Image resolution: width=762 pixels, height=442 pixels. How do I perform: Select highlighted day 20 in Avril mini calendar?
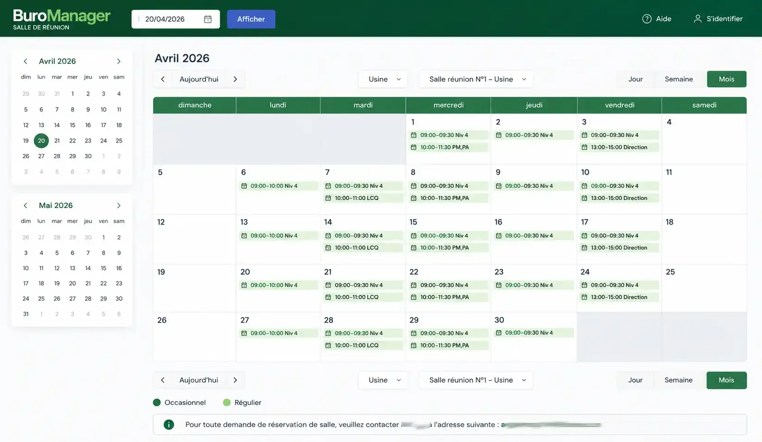(41, 141)
